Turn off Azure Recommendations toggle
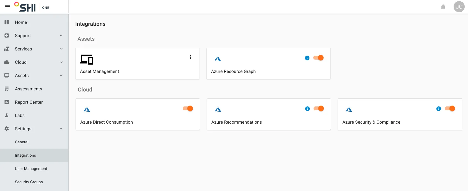Viewport: 468px width, 191px height. 319,108
